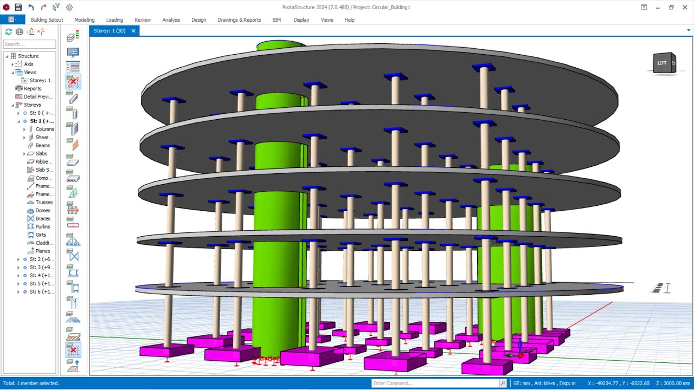694x390 pixels.
Task: Select Trusses in the structure tree
Action: [44, 203]
